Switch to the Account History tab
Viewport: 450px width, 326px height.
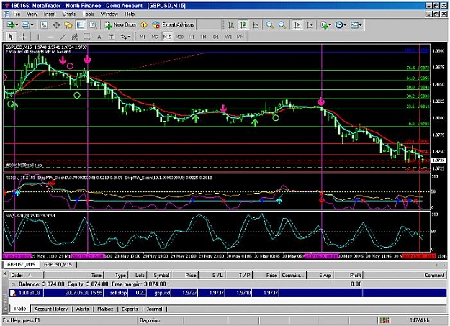pos(51,309)
